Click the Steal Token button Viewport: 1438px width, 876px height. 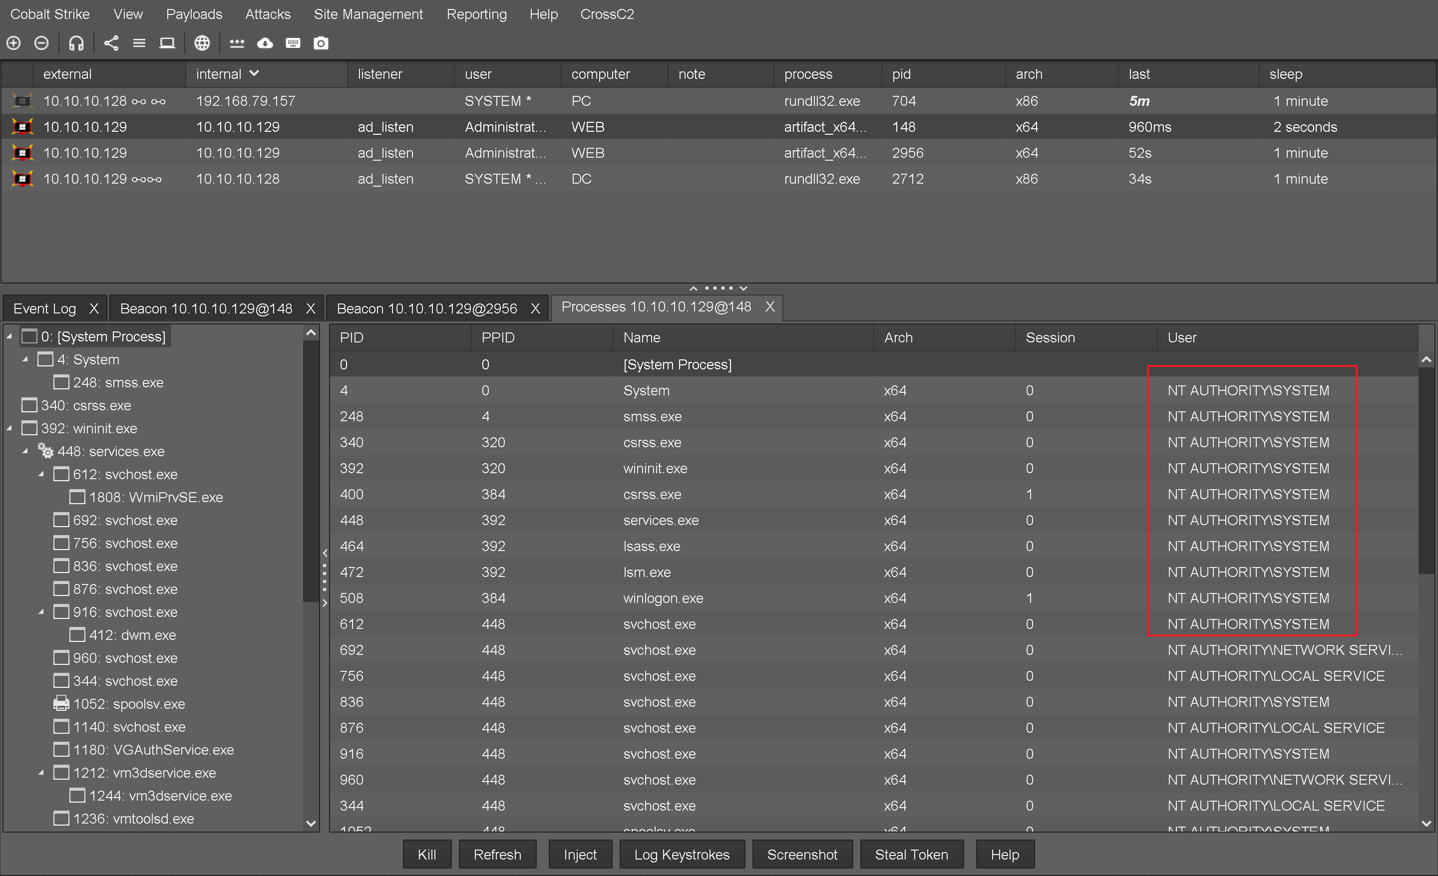coord(912,855)
